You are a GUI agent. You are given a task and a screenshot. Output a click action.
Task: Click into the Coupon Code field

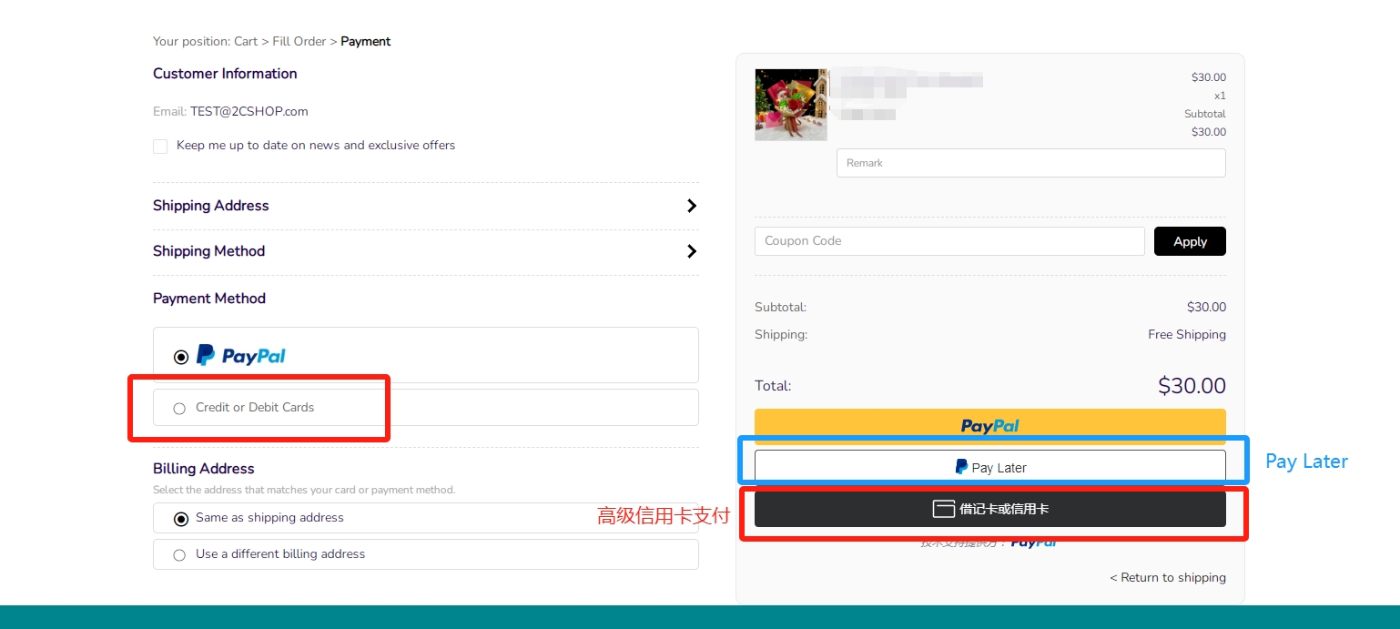[949, 241]
